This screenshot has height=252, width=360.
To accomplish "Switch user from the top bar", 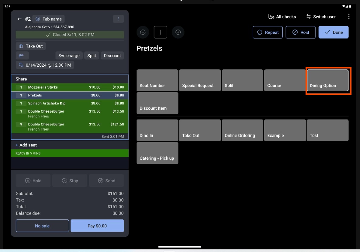I will coord(321,17).
